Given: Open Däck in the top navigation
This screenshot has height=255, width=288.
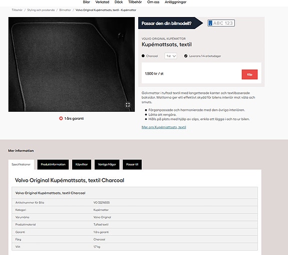Looking at the screenshot, I should tap(119, 2).
